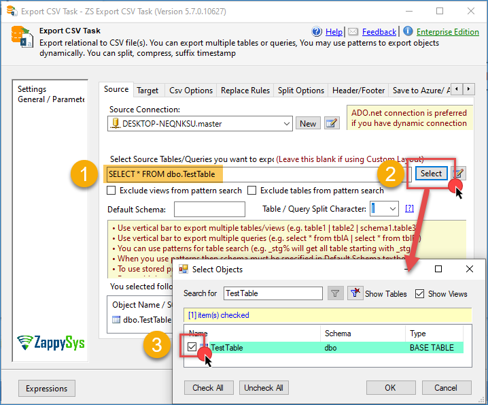This screenshot has height=405, width=488.
Task: Click the TestTable name in the objects grid
Action: 226,347
